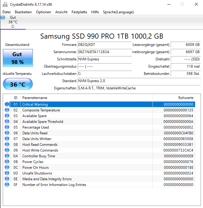This screenshot has width=203, height=208.
Task: Select the Composite Temperature parameter name
Action: (x=41, y=110)
